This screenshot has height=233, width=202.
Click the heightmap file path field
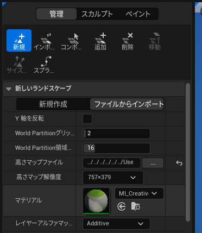(112, 163)
